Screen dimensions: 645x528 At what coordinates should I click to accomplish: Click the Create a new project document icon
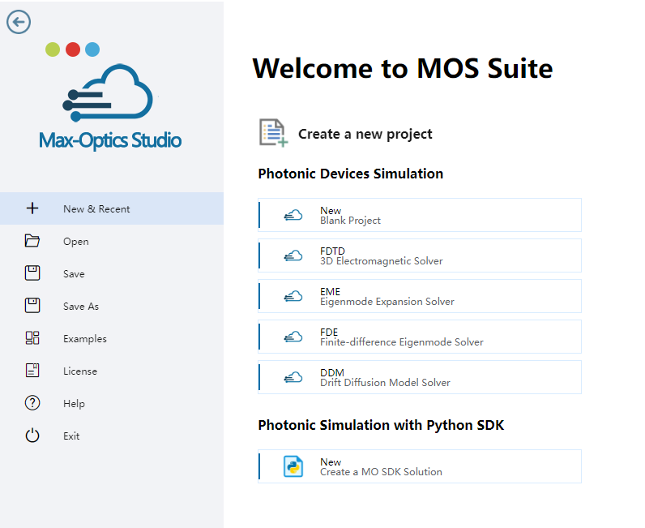click(x=273, y=133)
